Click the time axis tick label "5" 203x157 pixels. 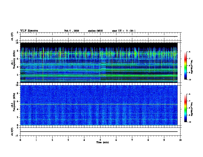pos(100,140)
